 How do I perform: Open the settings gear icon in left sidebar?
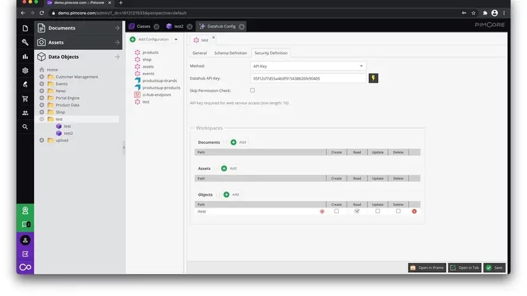pyautogui.click(x=25, y=70)
